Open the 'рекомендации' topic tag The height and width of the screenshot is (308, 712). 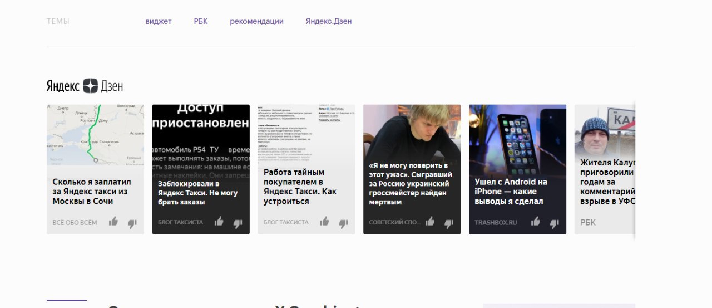coord(256,21)
